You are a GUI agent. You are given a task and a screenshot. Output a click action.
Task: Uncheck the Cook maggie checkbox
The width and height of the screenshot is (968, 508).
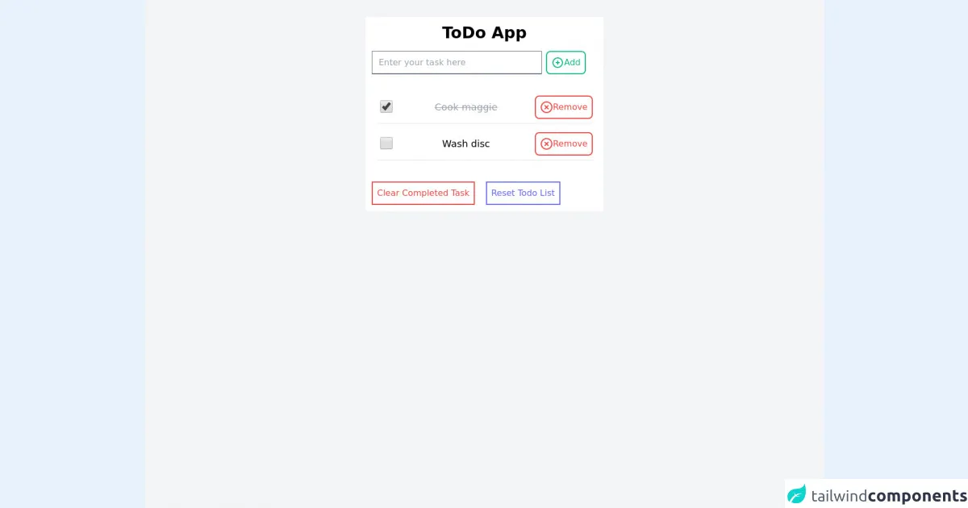386,106
